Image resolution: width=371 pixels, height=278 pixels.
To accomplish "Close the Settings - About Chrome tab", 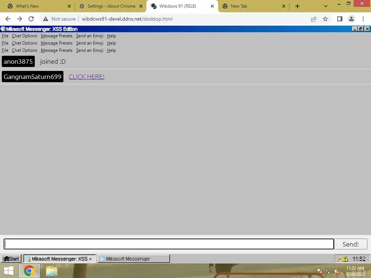I will tap(141, 6).
